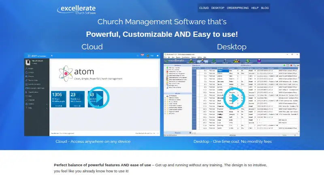The image size is (324, 178).
Task: Click 'Perfect balance of powerful features AND ease of use'
Action: [102, 165]
